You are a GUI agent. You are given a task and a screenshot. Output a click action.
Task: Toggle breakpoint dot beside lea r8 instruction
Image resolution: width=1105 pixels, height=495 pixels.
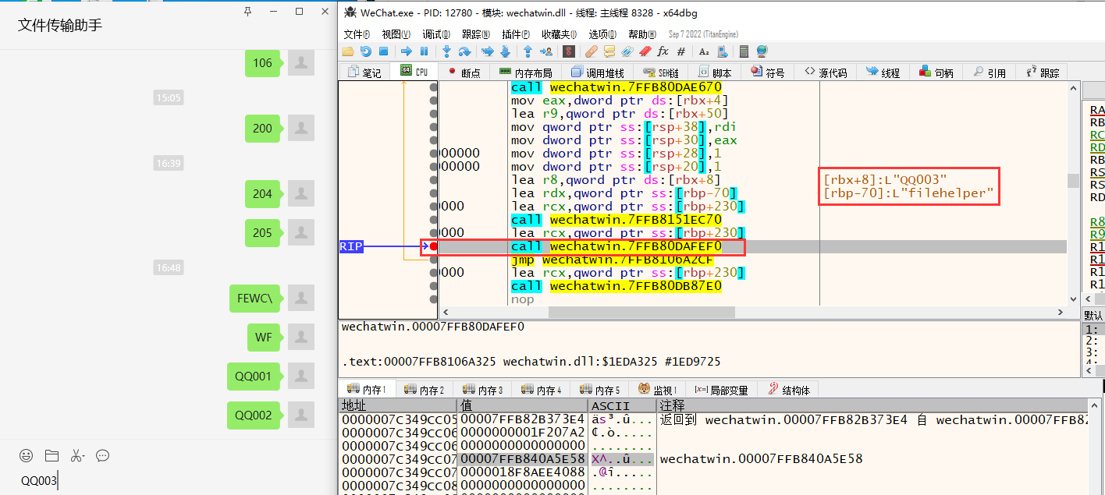click(434, 180)
